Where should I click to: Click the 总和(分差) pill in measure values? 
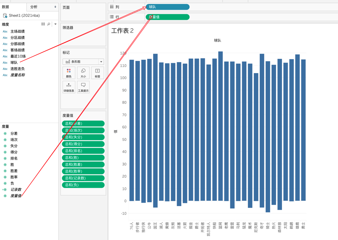point(83,124)
